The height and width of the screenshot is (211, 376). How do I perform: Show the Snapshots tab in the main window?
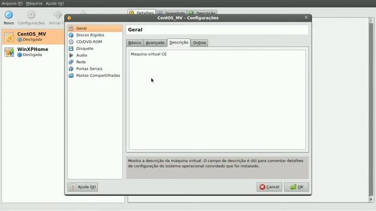(172, 12)
